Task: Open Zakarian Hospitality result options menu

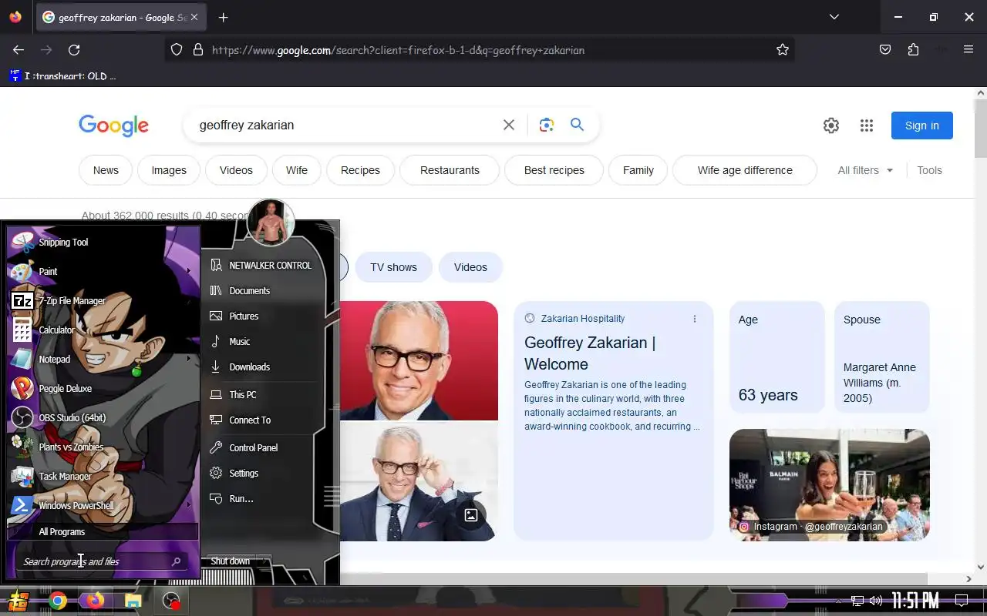Action: [x=694, y=319]
